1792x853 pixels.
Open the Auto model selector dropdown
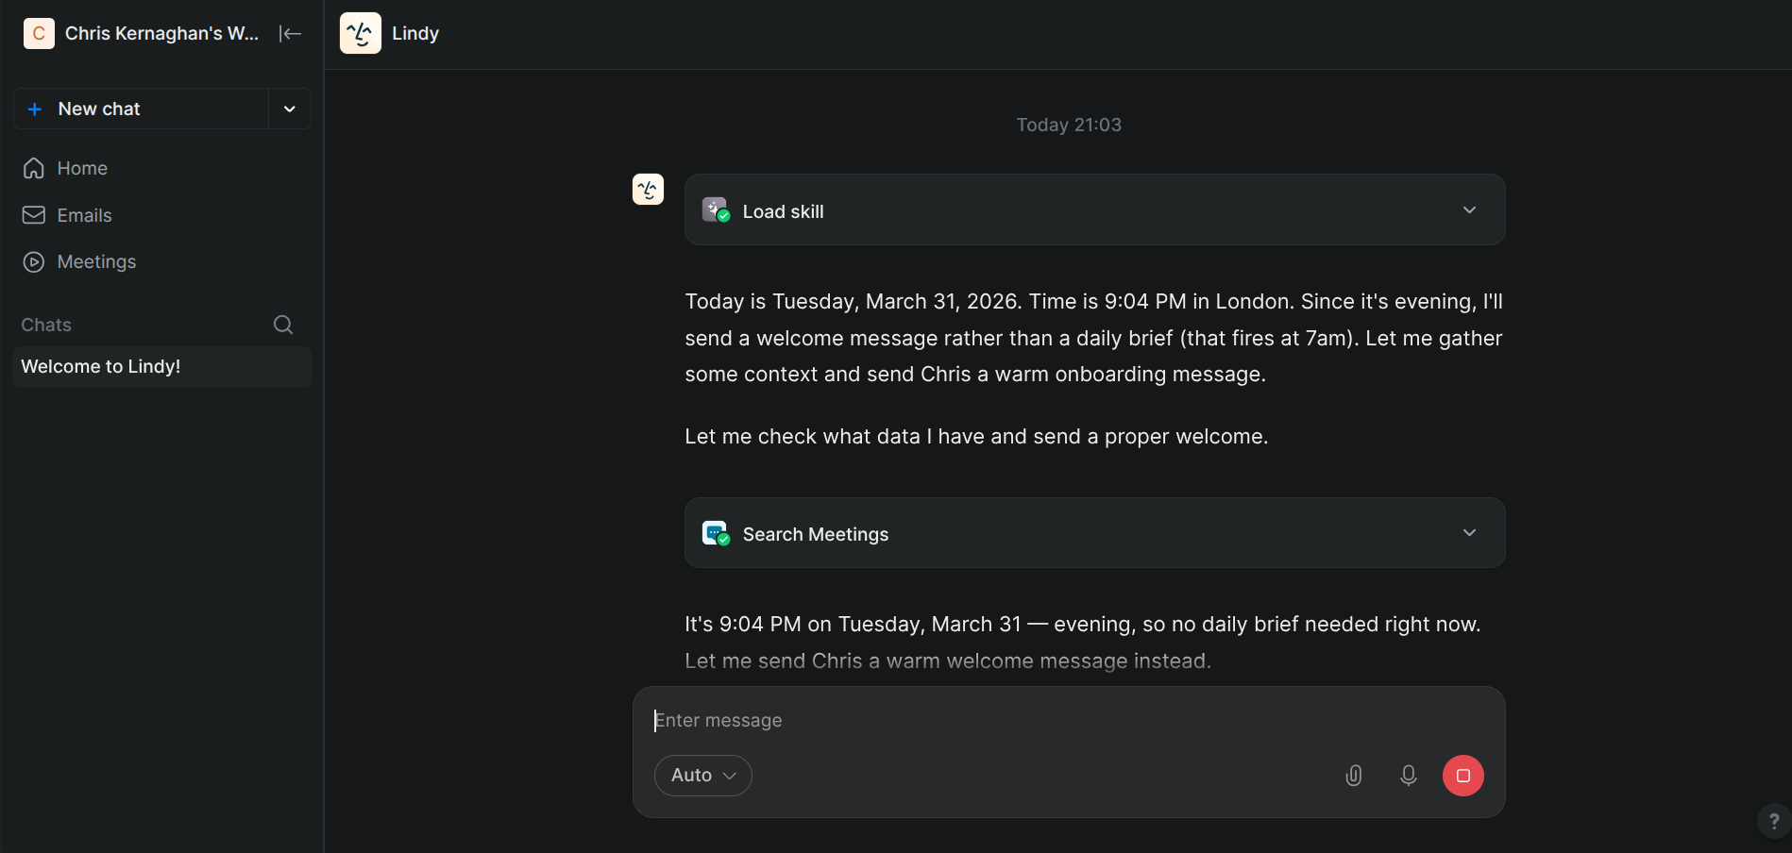click(x=702, y=776)
